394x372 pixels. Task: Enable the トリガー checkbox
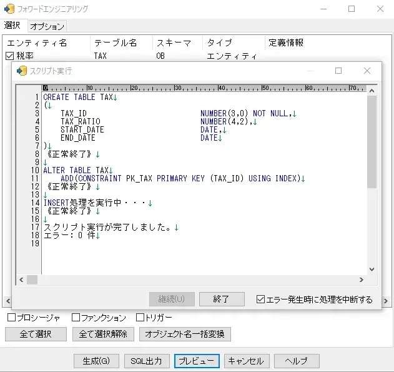tap(140, 318)
